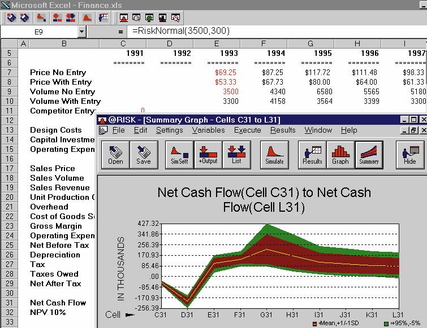Click the document control icon left of File menu
Image resolution: width=427 pixels, height=328 pixels.
(x=103, y=130)
